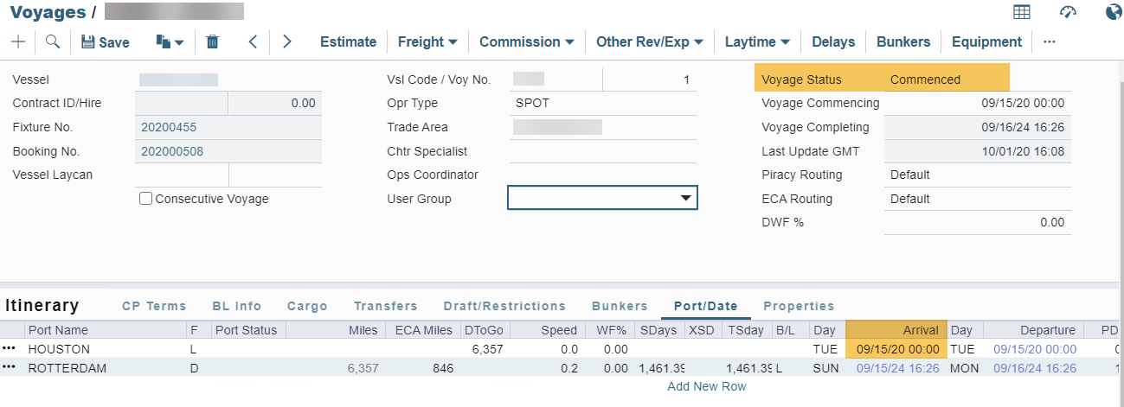Expand the copy icon dropdown

coord(170,41)
